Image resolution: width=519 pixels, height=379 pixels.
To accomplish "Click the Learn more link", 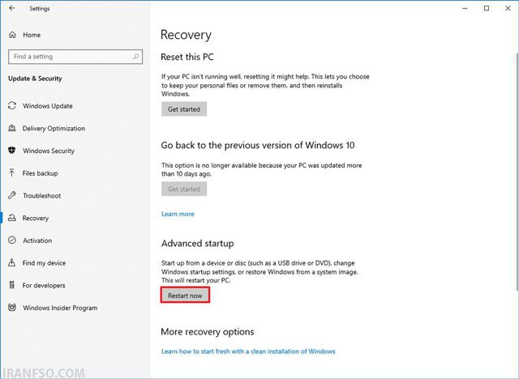I will coord(178,214).
